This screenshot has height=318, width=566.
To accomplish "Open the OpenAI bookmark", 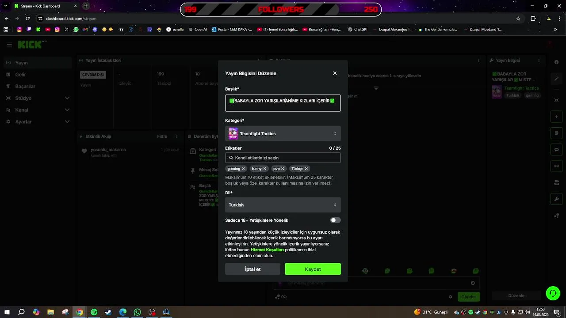I will pyautogui.click(x=198, y=30).
